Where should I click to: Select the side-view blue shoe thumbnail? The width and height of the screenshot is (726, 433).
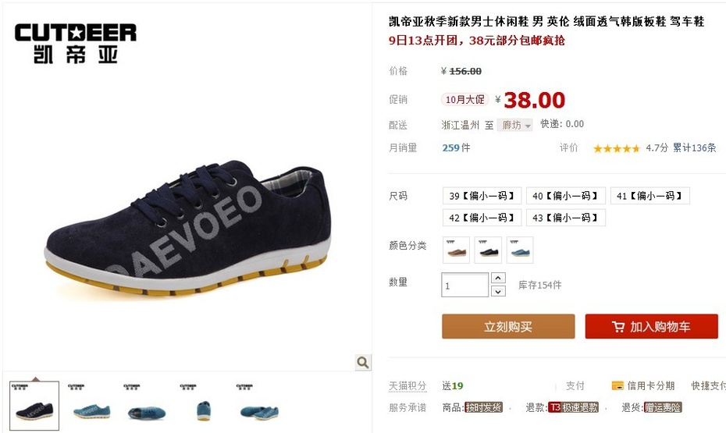(x=91, y=405)
